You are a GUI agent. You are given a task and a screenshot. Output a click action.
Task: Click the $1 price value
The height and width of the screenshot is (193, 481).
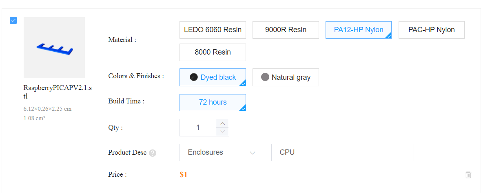[184, 175]
